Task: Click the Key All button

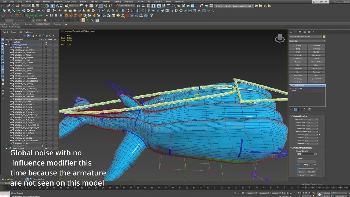Action: [x=302, y=172]
